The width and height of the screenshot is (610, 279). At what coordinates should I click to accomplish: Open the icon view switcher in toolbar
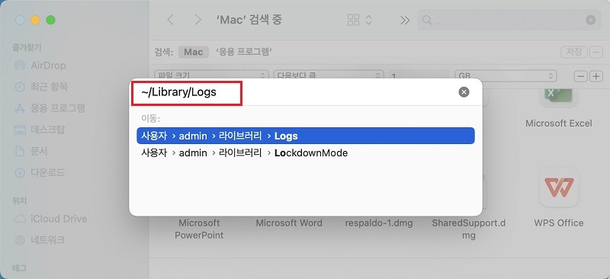(x=360, y=20)
